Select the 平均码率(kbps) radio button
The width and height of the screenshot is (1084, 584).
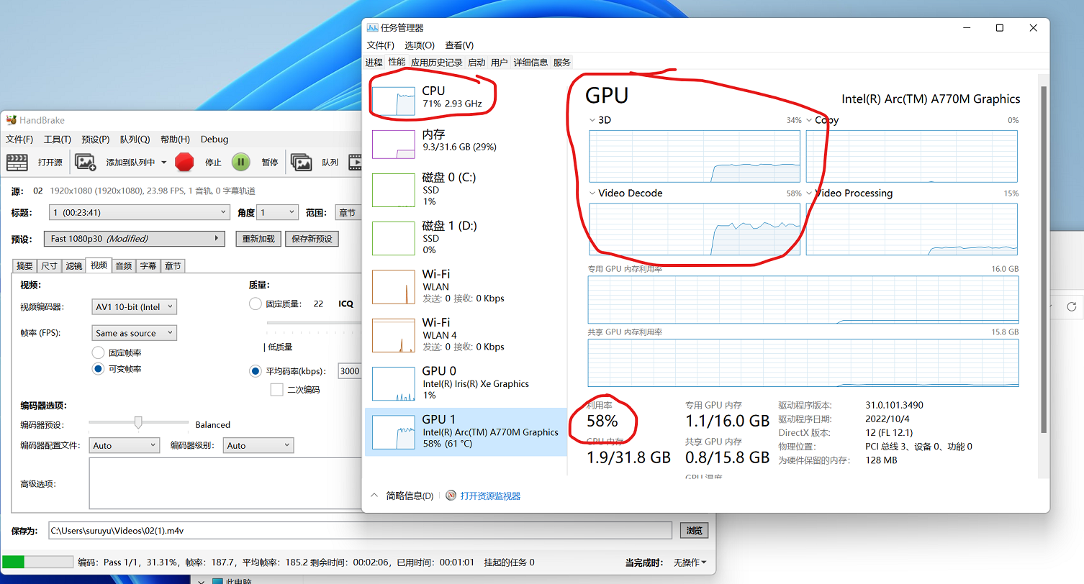pos(255,371)
